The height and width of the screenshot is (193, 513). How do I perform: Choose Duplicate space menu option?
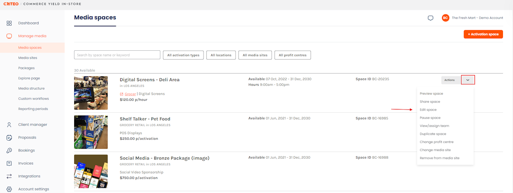(x=433, y=134)
